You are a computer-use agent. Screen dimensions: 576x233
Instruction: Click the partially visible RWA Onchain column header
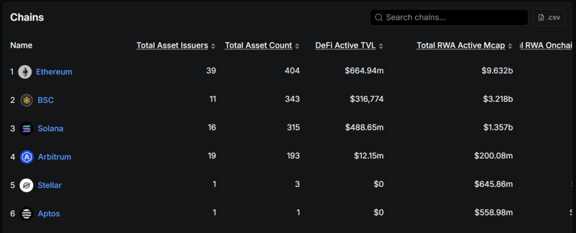(x=546, y=46)
